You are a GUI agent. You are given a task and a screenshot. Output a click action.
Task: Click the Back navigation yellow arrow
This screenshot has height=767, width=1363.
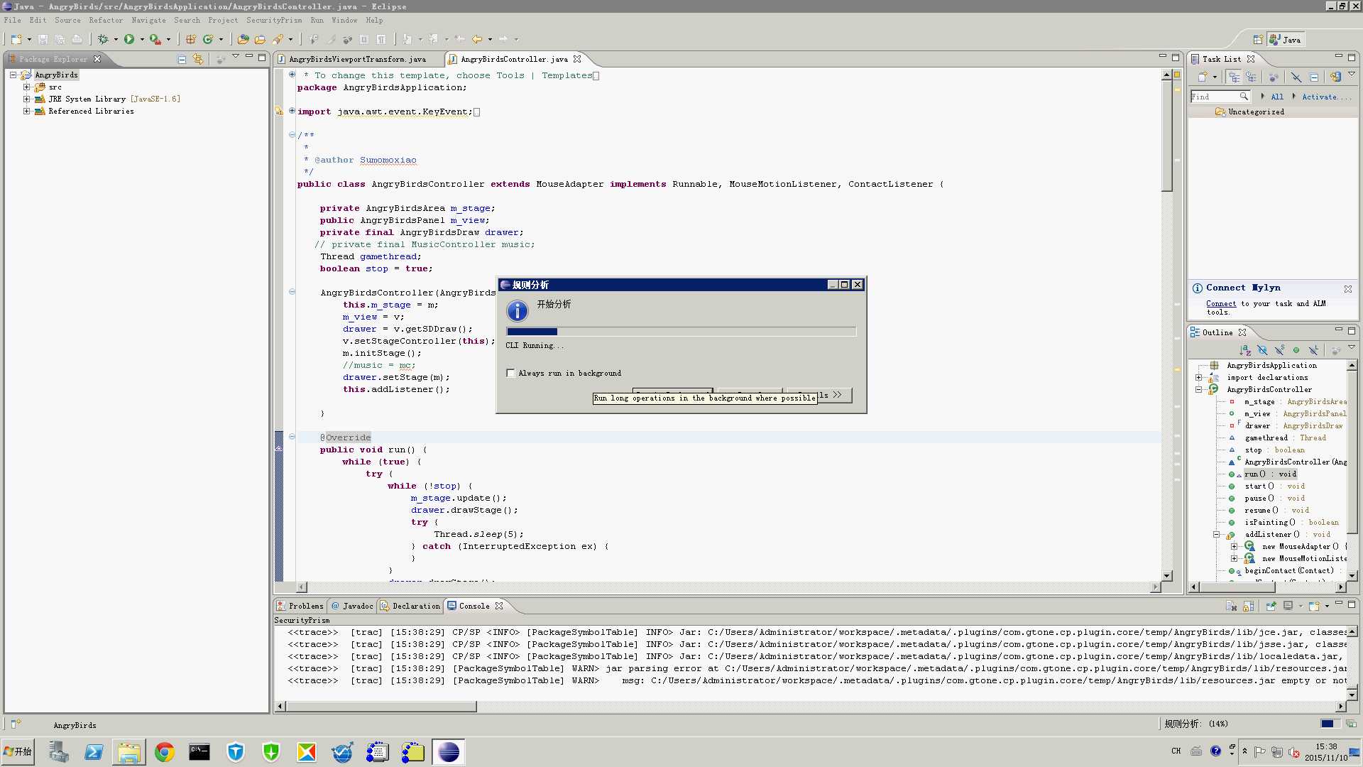pyautogui.click(x=477, y=40)
